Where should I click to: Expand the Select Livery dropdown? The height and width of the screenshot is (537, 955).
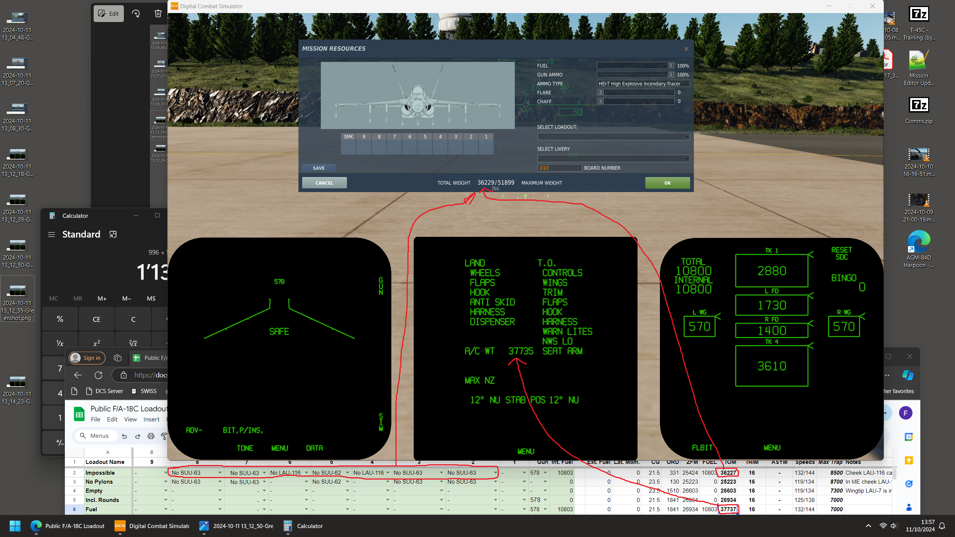613,158
